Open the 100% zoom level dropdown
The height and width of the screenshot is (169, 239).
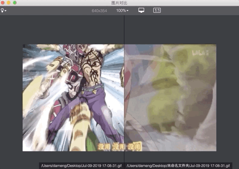coord(122,10)
